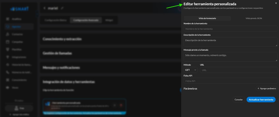Open Analítica in the sidebar

coord(19,19)
